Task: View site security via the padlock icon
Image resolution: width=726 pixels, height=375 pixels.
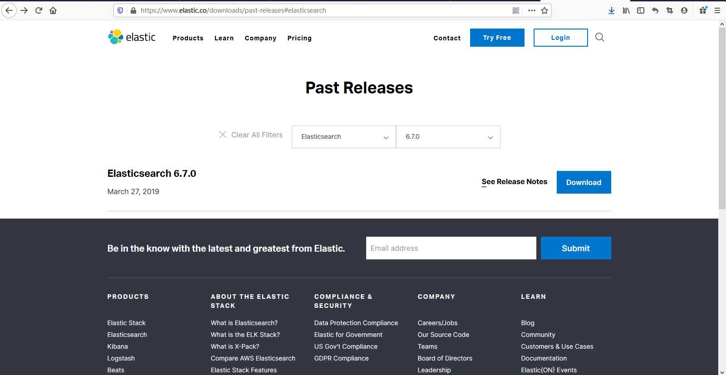Action: (133, 10)
